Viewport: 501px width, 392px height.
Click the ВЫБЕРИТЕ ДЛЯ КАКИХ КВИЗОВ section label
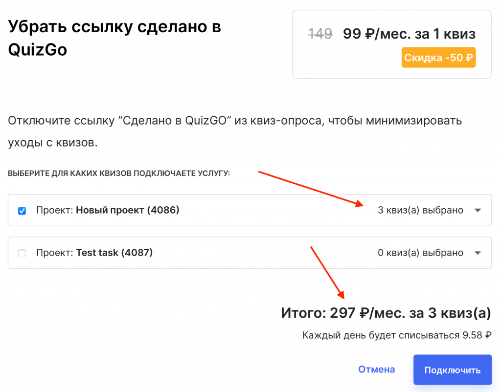119,174
